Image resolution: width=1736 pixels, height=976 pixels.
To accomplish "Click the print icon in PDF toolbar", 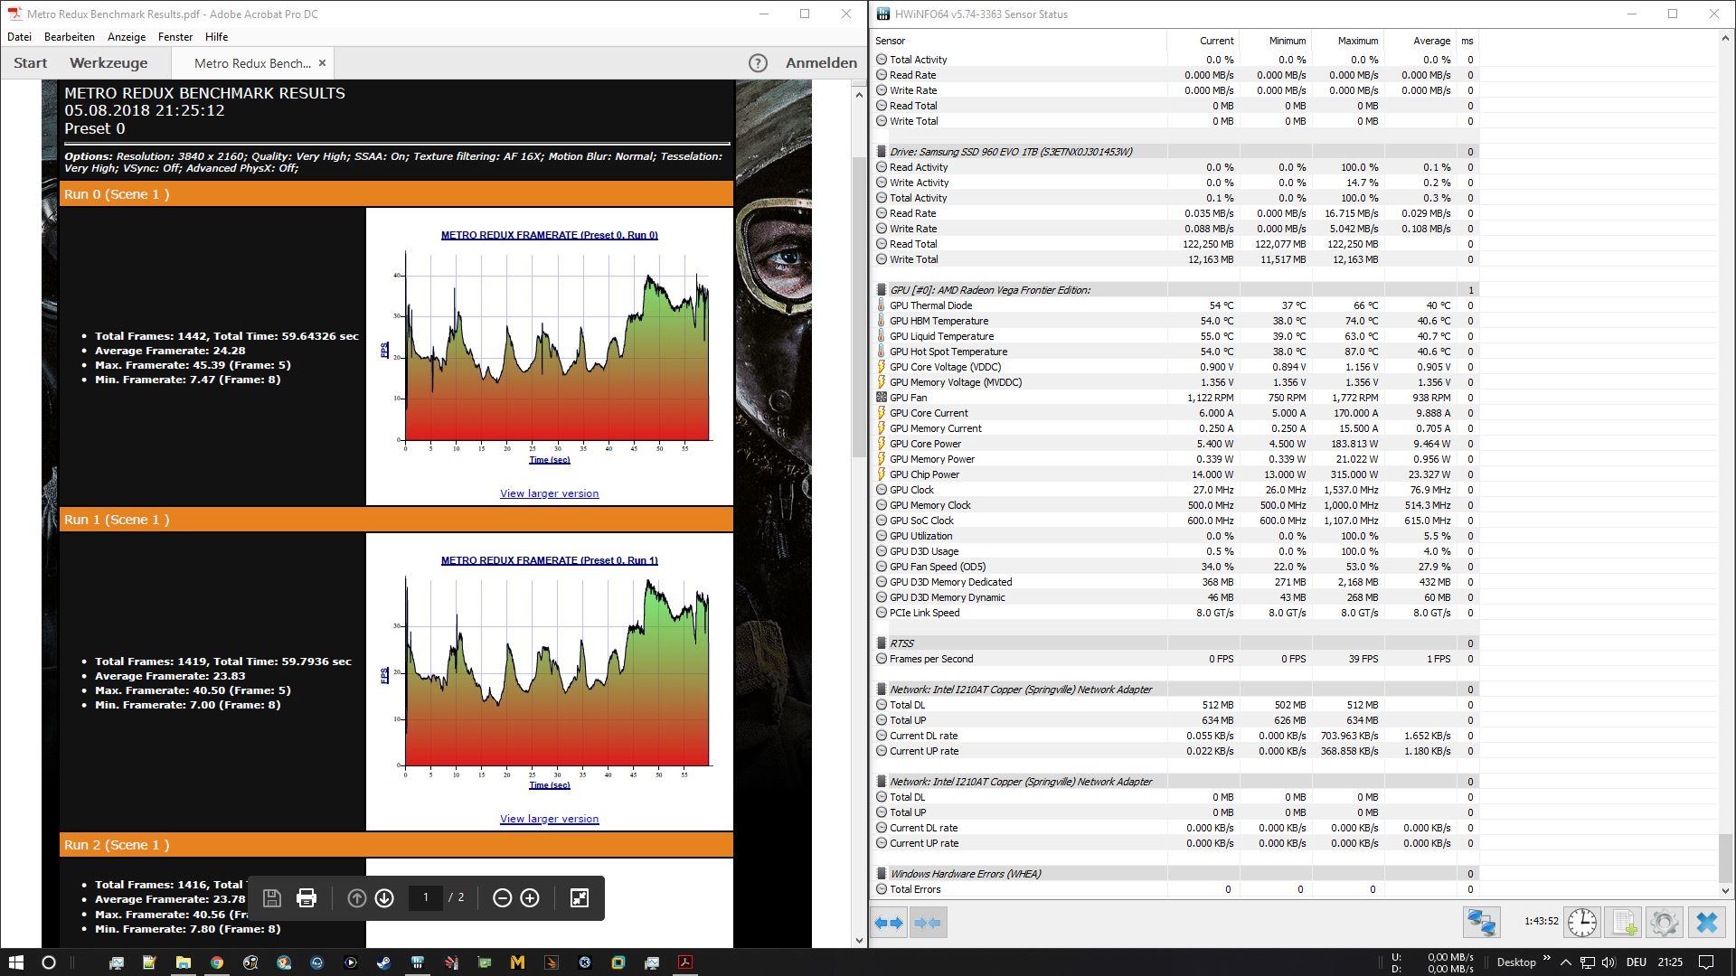I will (307, 898).
